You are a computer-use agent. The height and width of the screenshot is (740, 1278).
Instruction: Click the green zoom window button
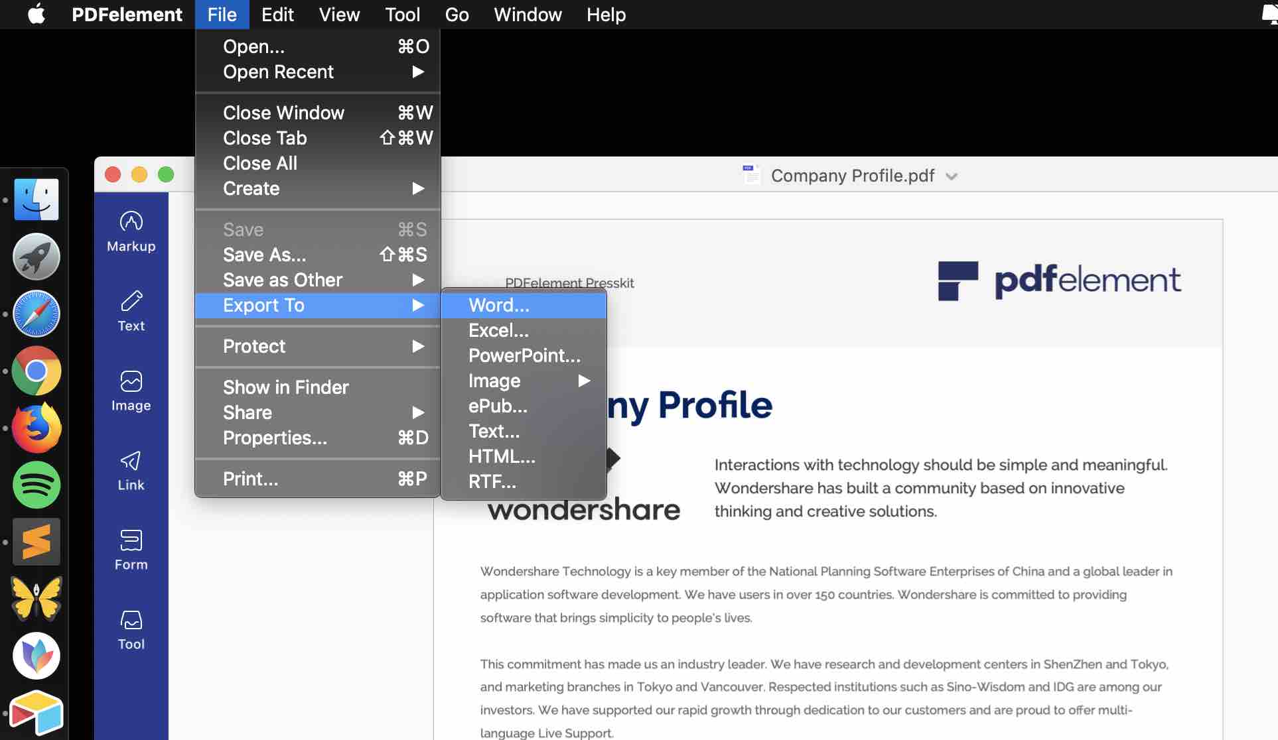(x=166, y=174)
